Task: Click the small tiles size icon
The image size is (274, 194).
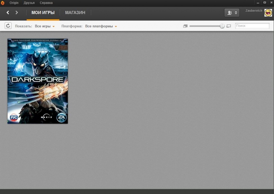Action: pos(185,26)
